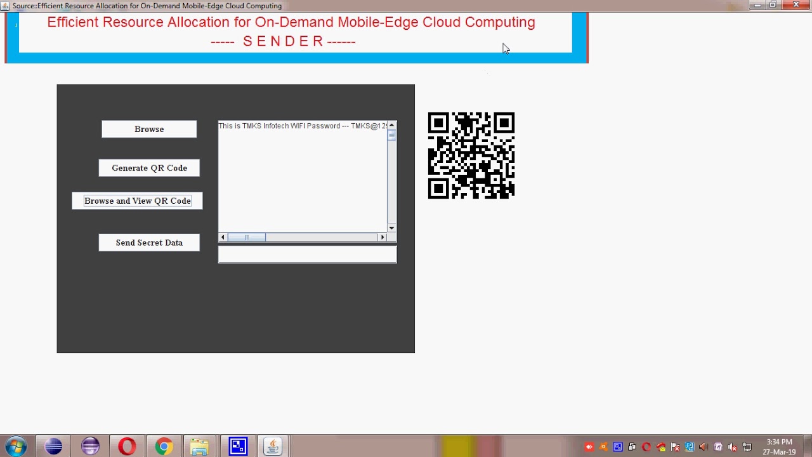
Task: Click the speaker tray icon without red X
Action: pos(704,447)
